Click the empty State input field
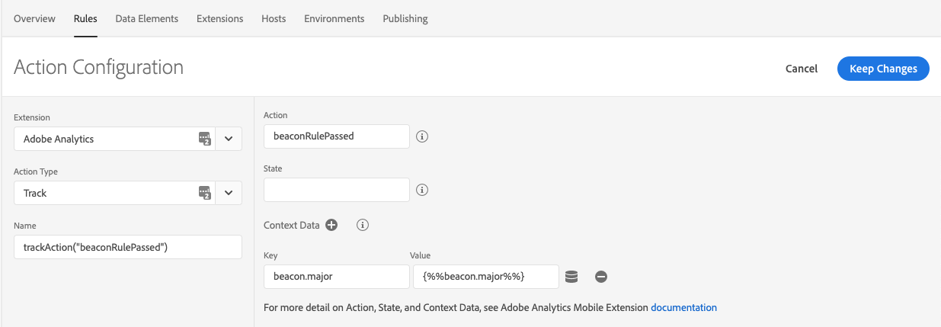Image resolution: width=941 pixels, height=327 pixels. pos(337,190)
